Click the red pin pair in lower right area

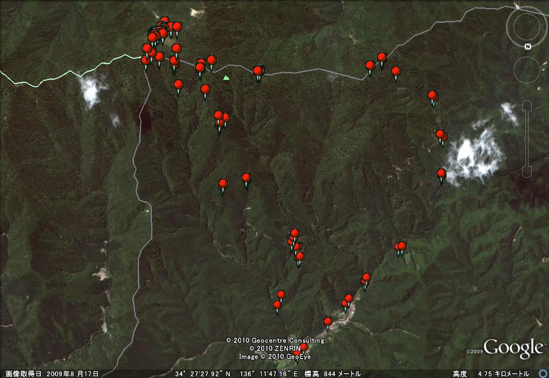[x=400, y=247]
